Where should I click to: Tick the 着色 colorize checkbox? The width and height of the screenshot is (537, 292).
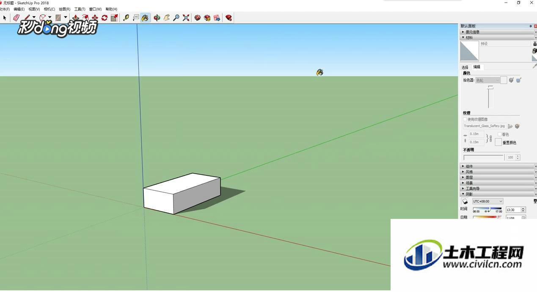click(500, 134)
